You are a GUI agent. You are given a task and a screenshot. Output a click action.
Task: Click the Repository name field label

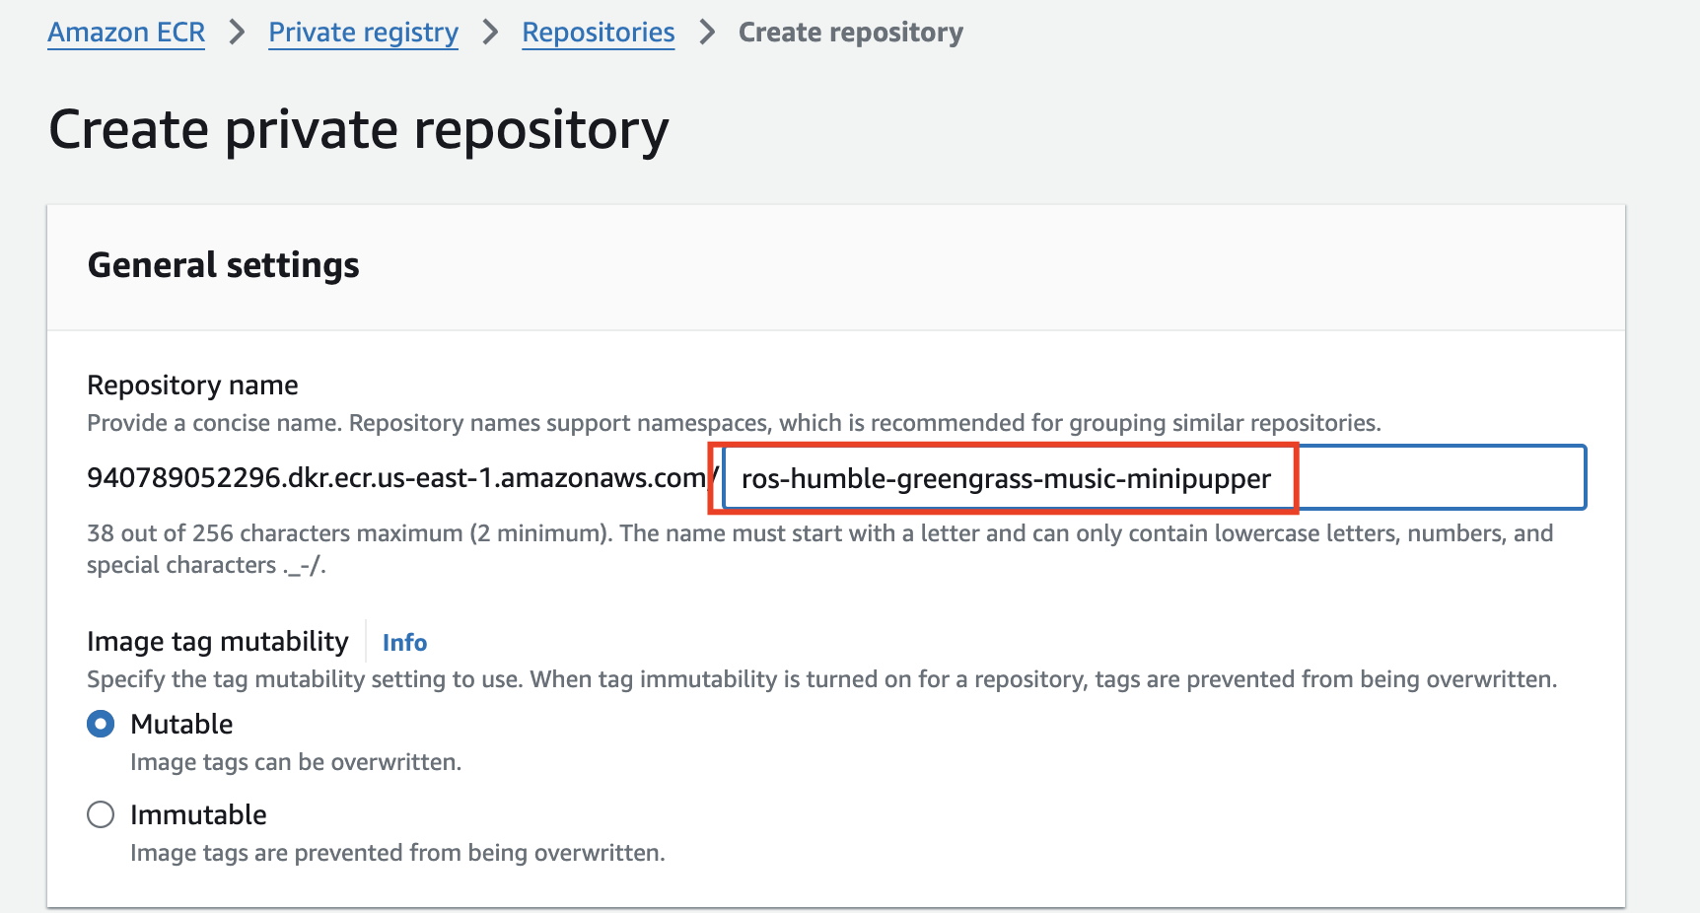[x=192, y=386]
